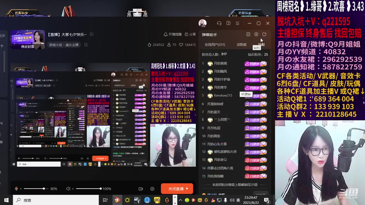
Task: Open the Douyu streamer taskbar app
Action: click(x=117, y=200)
